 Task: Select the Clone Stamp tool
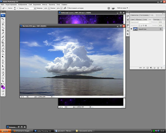3,42
